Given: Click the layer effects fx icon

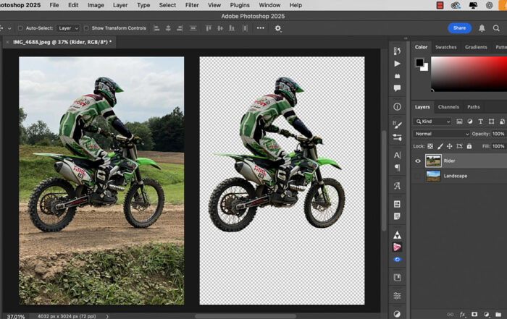Looking at the screenshot, I should [x=462, y=314].
